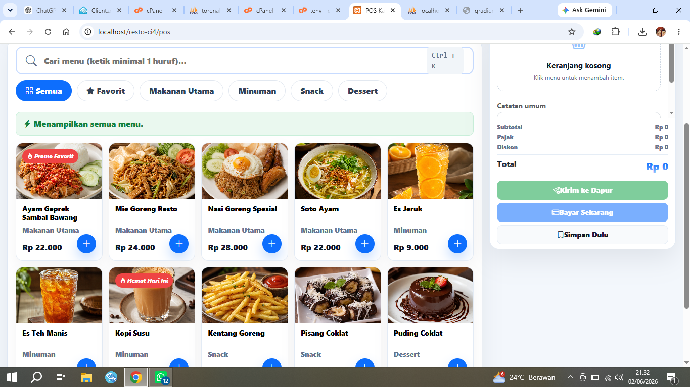
Task: Open volume control in system tray
Action: pos(619,377)
